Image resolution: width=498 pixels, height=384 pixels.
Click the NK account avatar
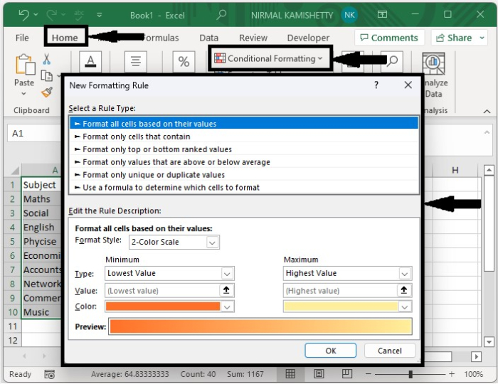349,15
